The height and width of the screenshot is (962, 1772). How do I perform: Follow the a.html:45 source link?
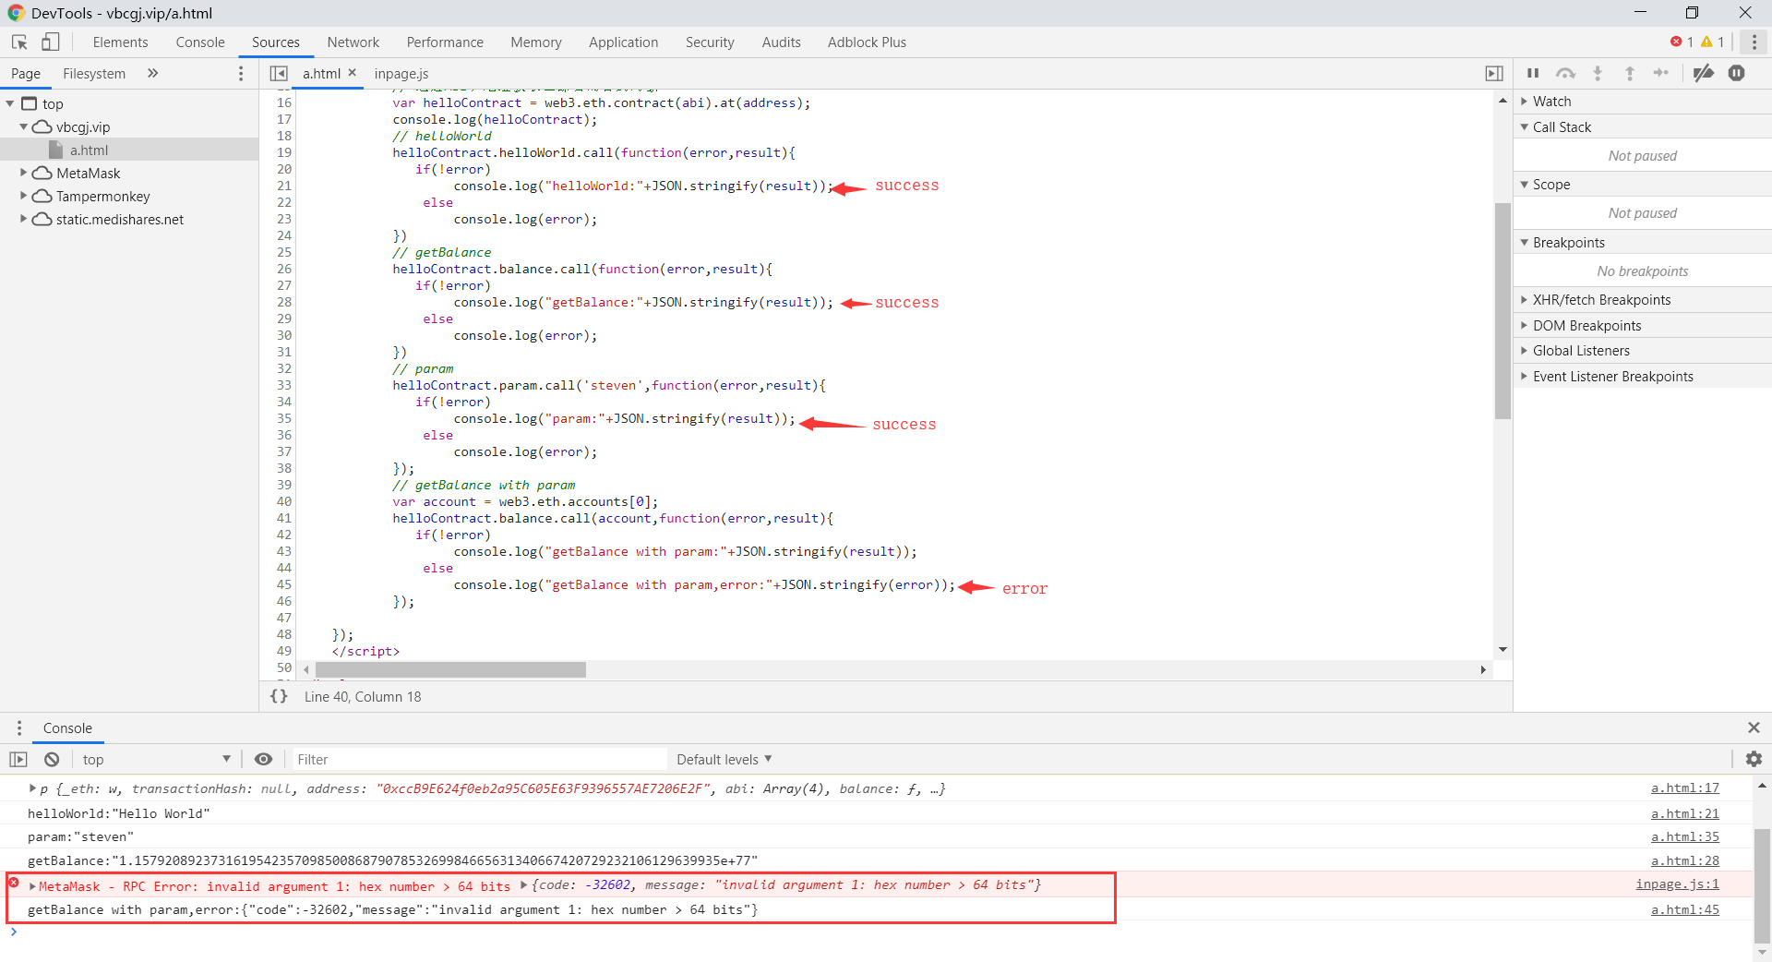[x=1685, y=909]
